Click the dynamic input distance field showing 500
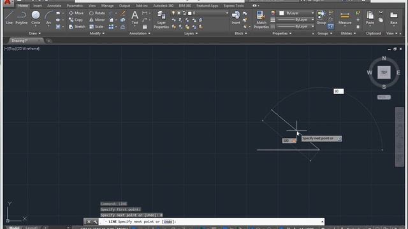 click(289, 141)
